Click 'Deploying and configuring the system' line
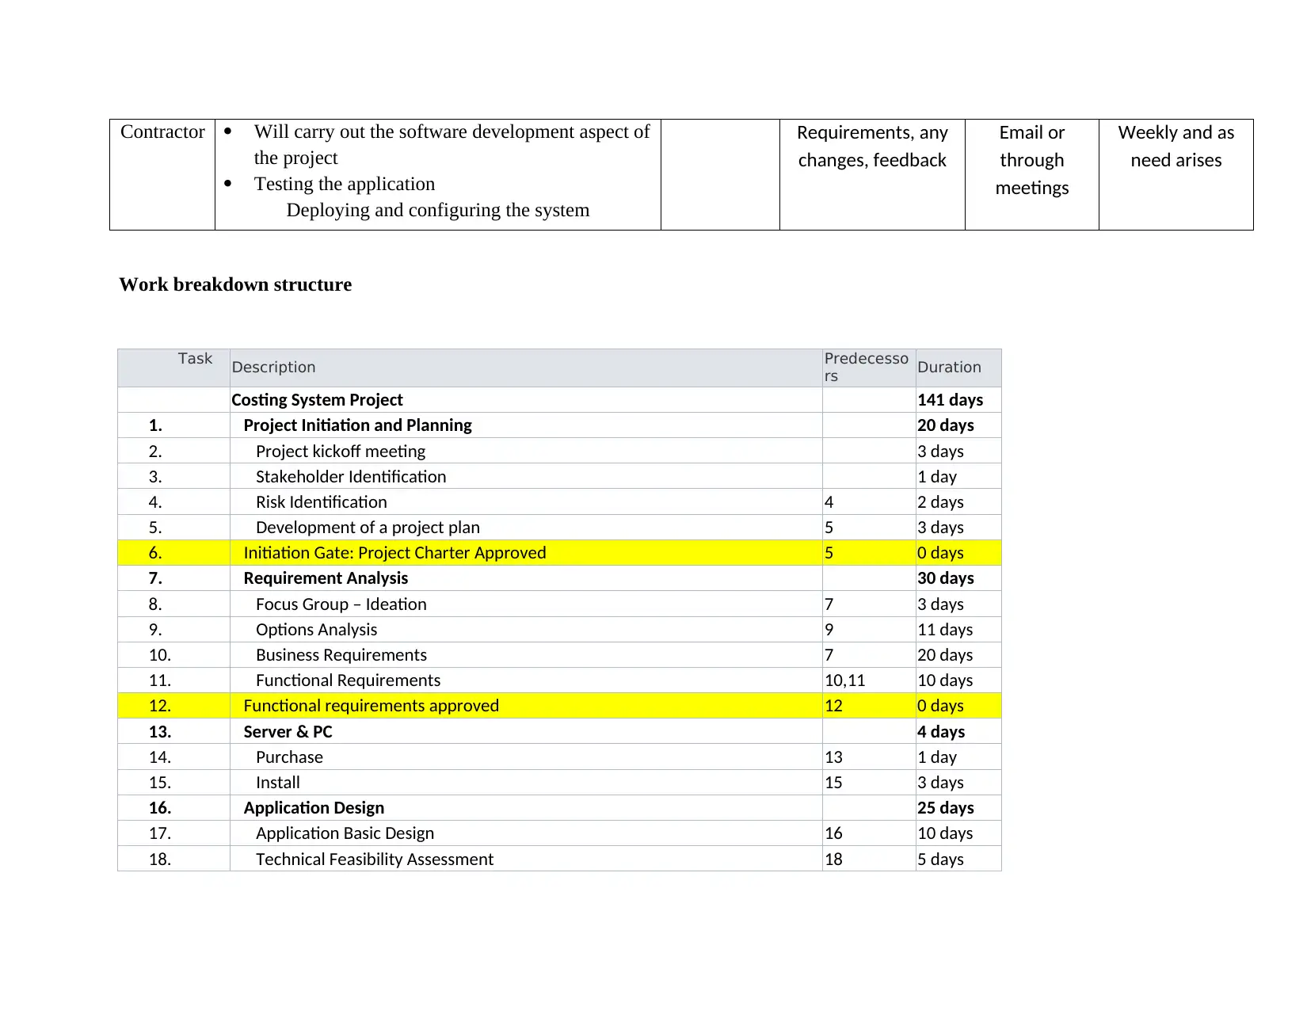Viewport: 1307px width, 1010px height. pyautogui.click(x=438, y=210)
